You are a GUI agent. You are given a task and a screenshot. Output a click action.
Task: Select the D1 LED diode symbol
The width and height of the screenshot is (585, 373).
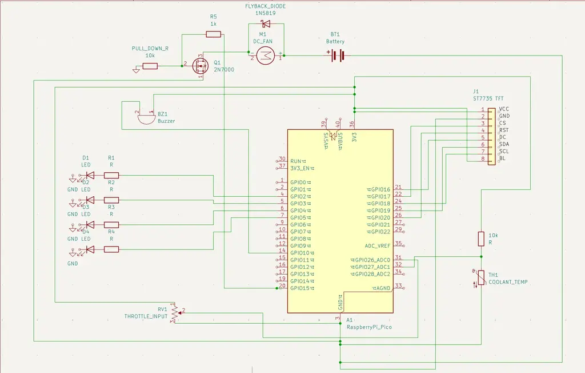(x=90, y=175)
